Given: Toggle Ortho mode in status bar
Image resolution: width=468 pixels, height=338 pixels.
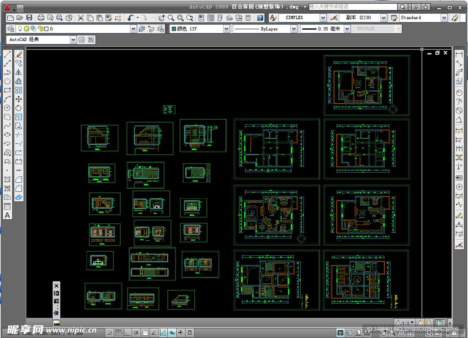Looking at the screenshot, I should click(x=127, y=333).
